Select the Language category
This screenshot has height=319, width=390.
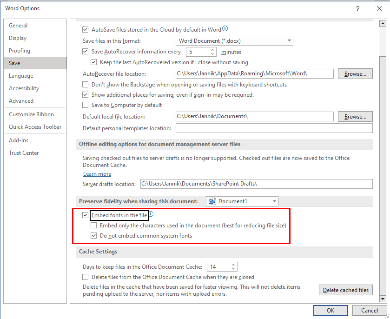pos(35,76)
